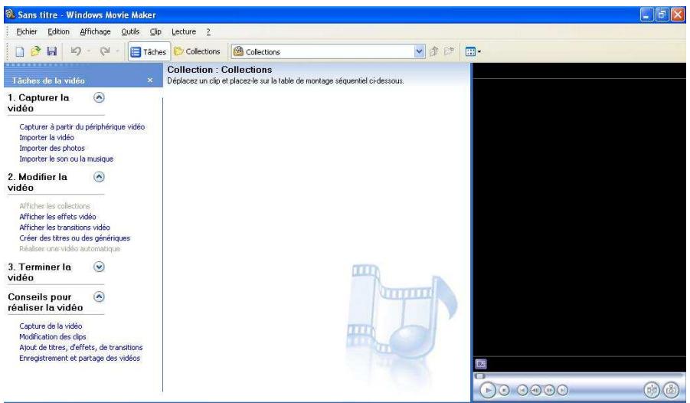Click the up one level icon
This screenshot has width=690, height=403.
433,51
